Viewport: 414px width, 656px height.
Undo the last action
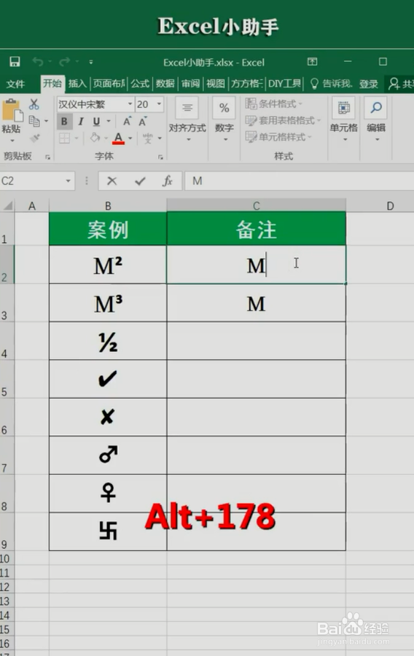click(38, 62)
